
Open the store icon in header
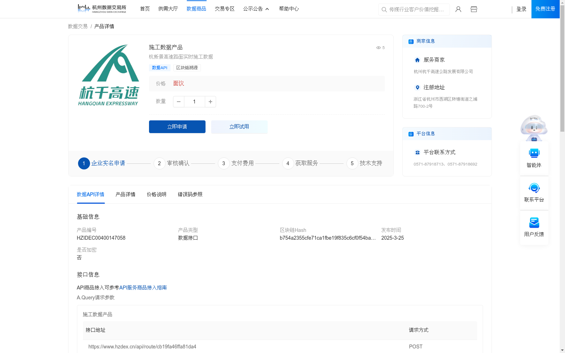pyautogui.click(x=474, y=9)
